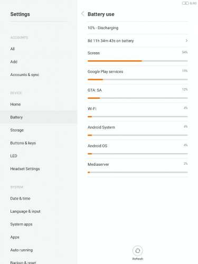
Task: Select Storage in the settings sidebar
Action: pyautogui.click(x=17, y=130)
